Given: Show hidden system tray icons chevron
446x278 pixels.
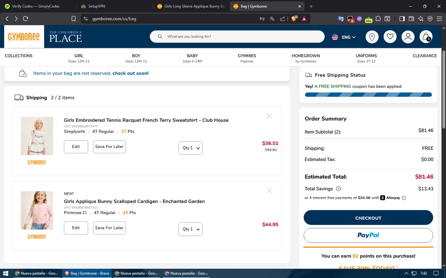Looking at the screenshot, I should click(x=406, y=273).
